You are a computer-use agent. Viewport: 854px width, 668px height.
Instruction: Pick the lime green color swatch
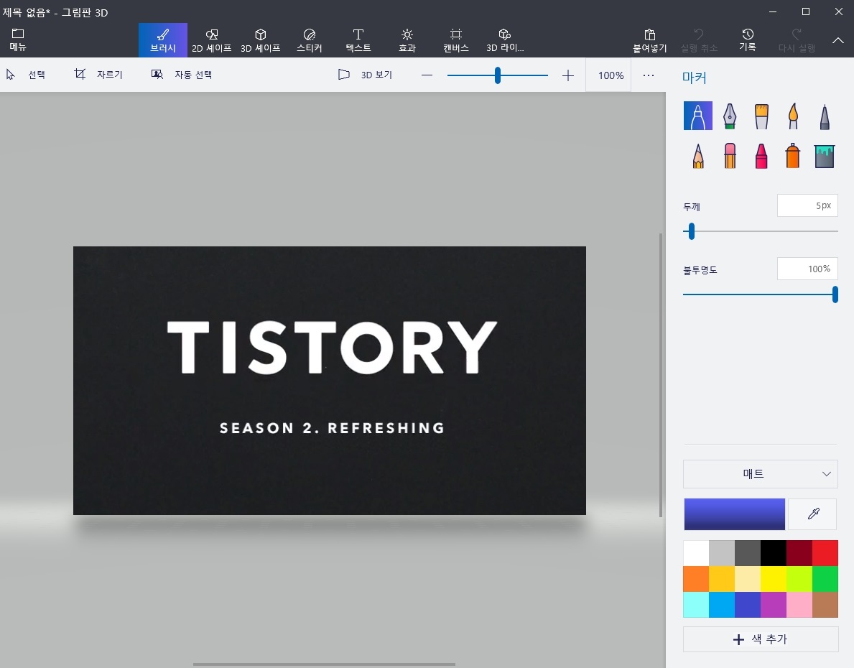[799, 579]
